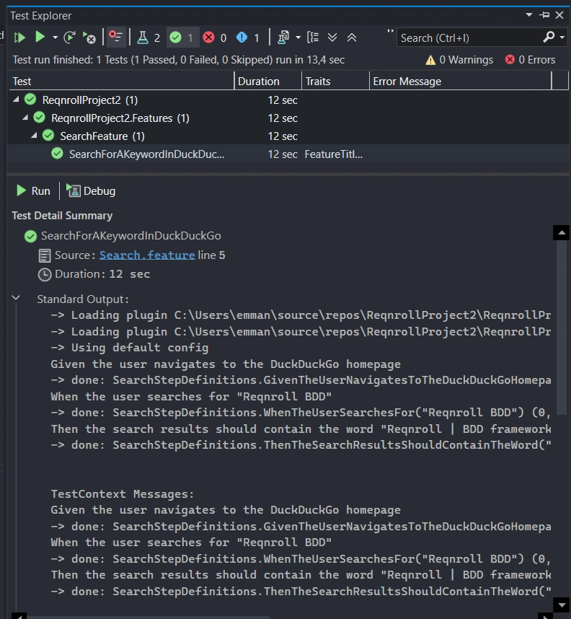Open the Search.feature source link
The width and height of the screenshot is (571, 619).
[147, 255]
